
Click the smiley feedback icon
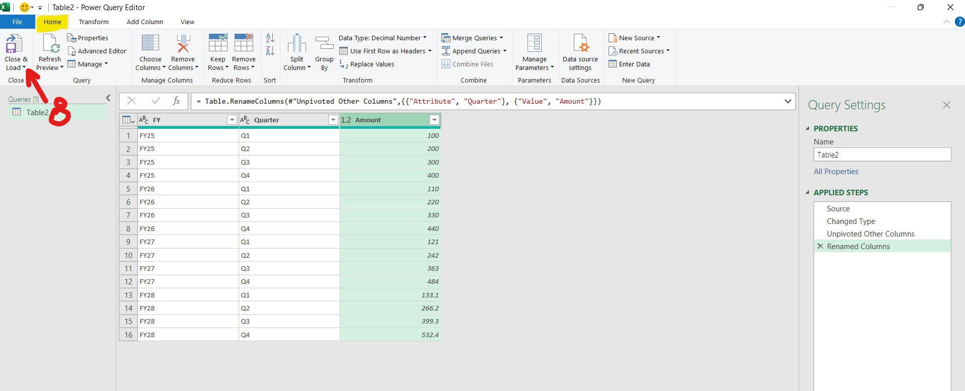pyautogui.click(x=24, y=7)
